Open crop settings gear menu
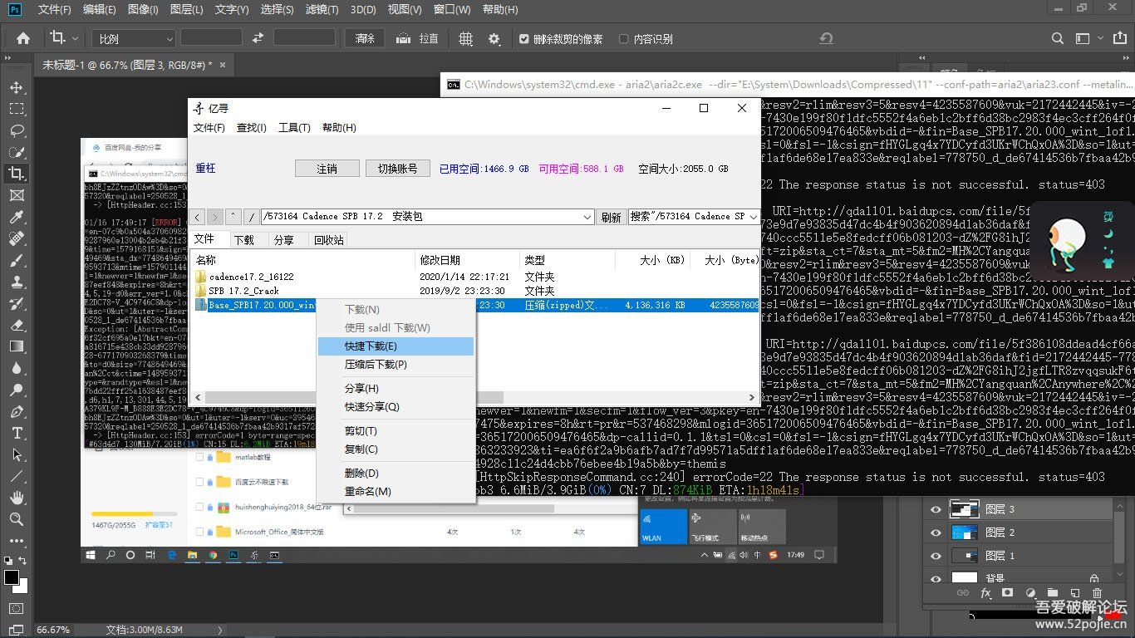1135x638 pixels. 494,38
